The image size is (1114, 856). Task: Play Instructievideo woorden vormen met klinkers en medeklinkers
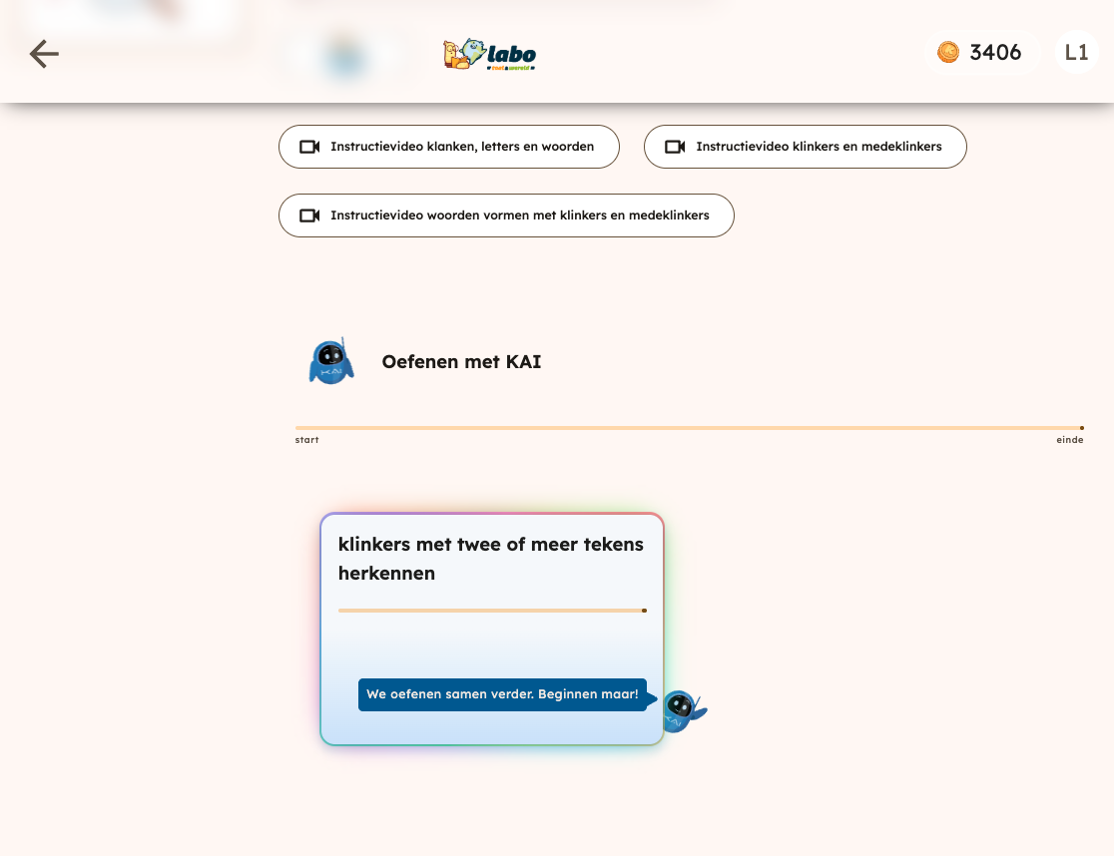coord(506,215)
